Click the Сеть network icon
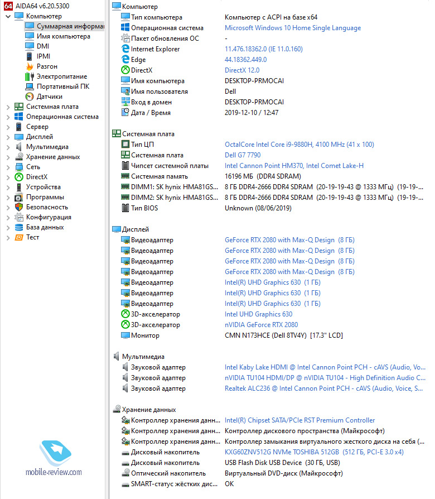The height and width of the screenshot is (499, 435). [19, 167]
